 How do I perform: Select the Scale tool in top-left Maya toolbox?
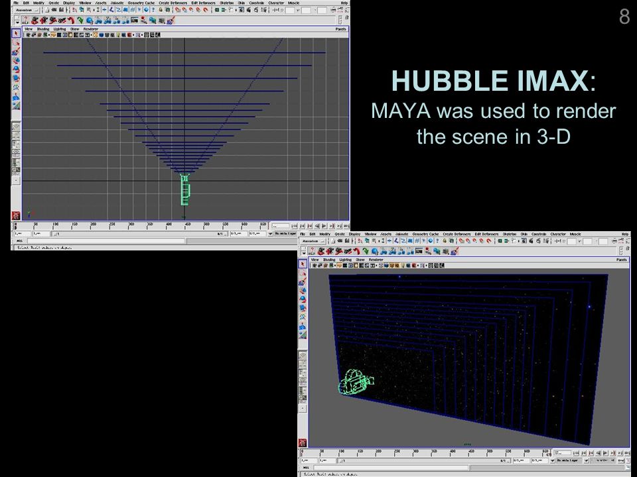click(16, 78)
